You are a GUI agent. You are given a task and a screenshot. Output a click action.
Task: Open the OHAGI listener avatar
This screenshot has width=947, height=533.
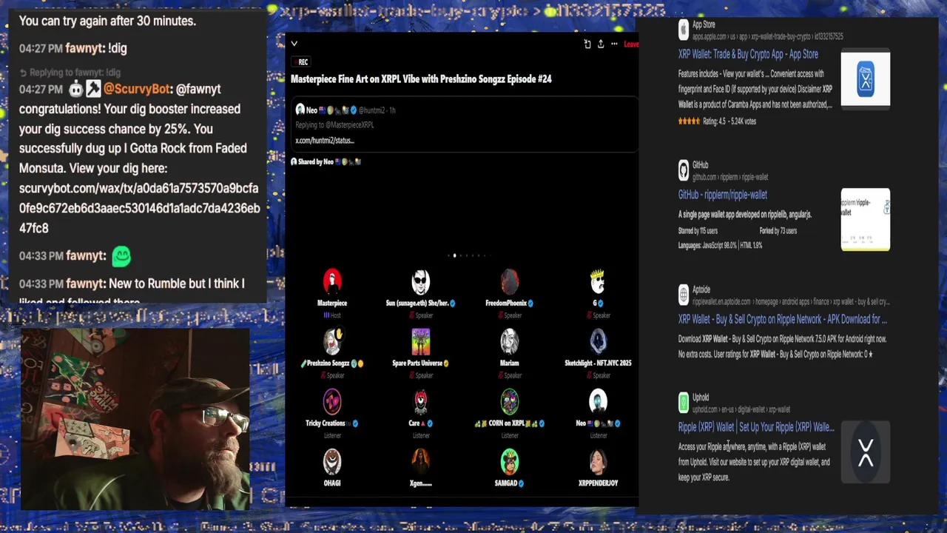[332, 461]
